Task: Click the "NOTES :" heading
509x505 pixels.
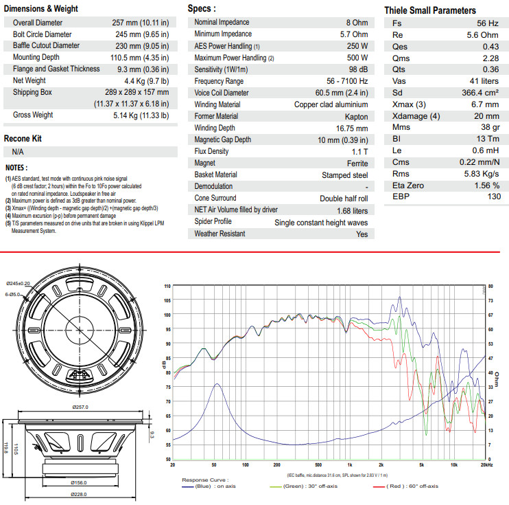Action: pos(16,168)
